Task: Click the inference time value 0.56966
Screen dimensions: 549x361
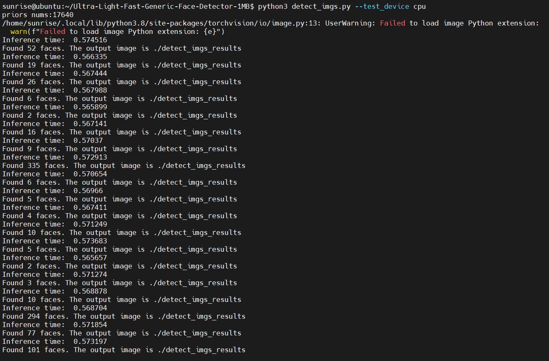Action: click(x=88, y=191)
